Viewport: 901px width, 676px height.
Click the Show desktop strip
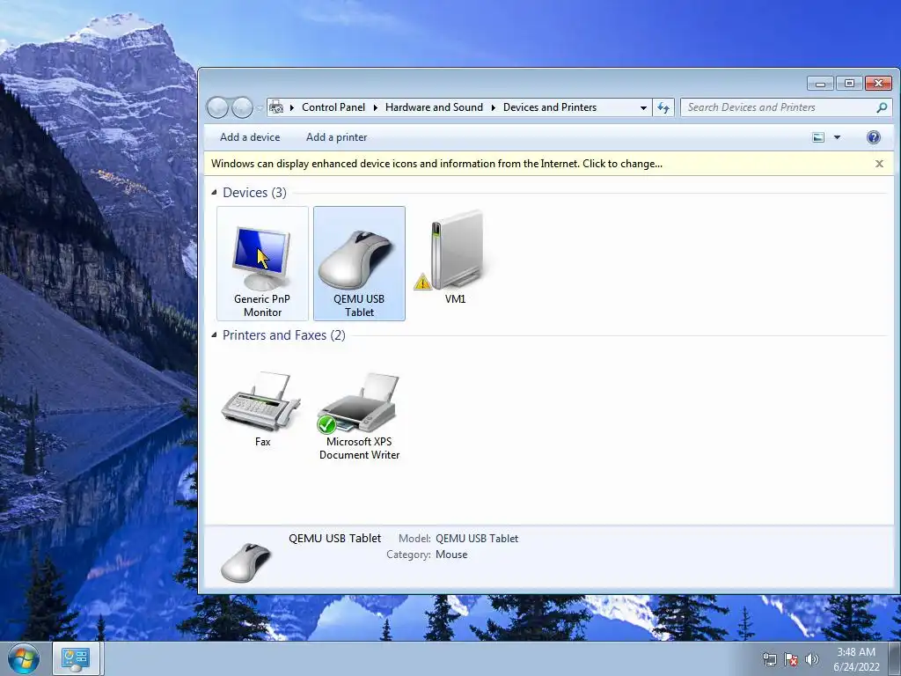(x=895, y=658)
